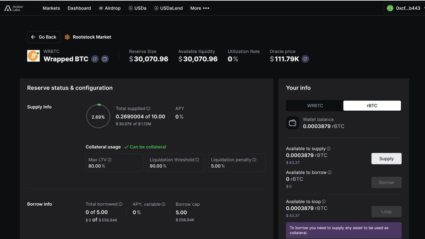Open the Markets page
The width and height of the screenshot is (425, 239).
coord(51,8)
